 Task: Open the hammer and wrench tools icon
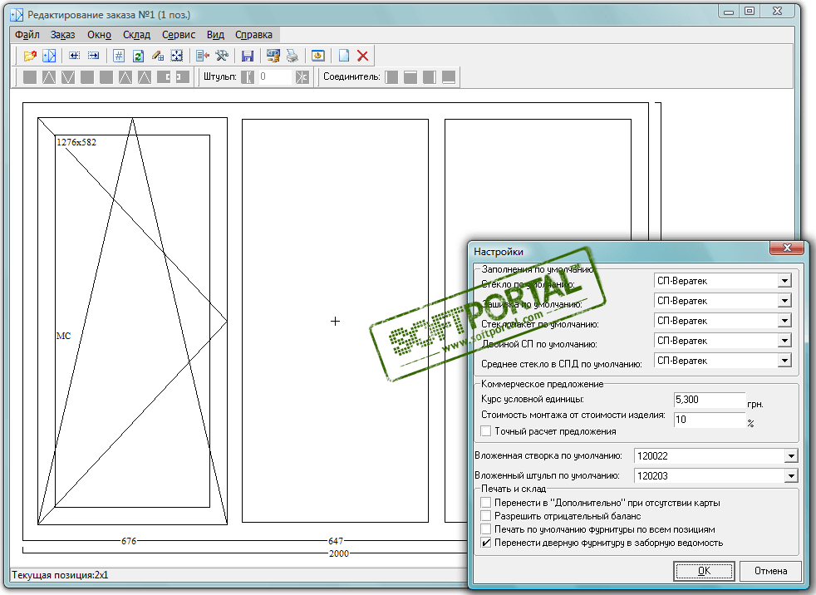click(222, 55)
